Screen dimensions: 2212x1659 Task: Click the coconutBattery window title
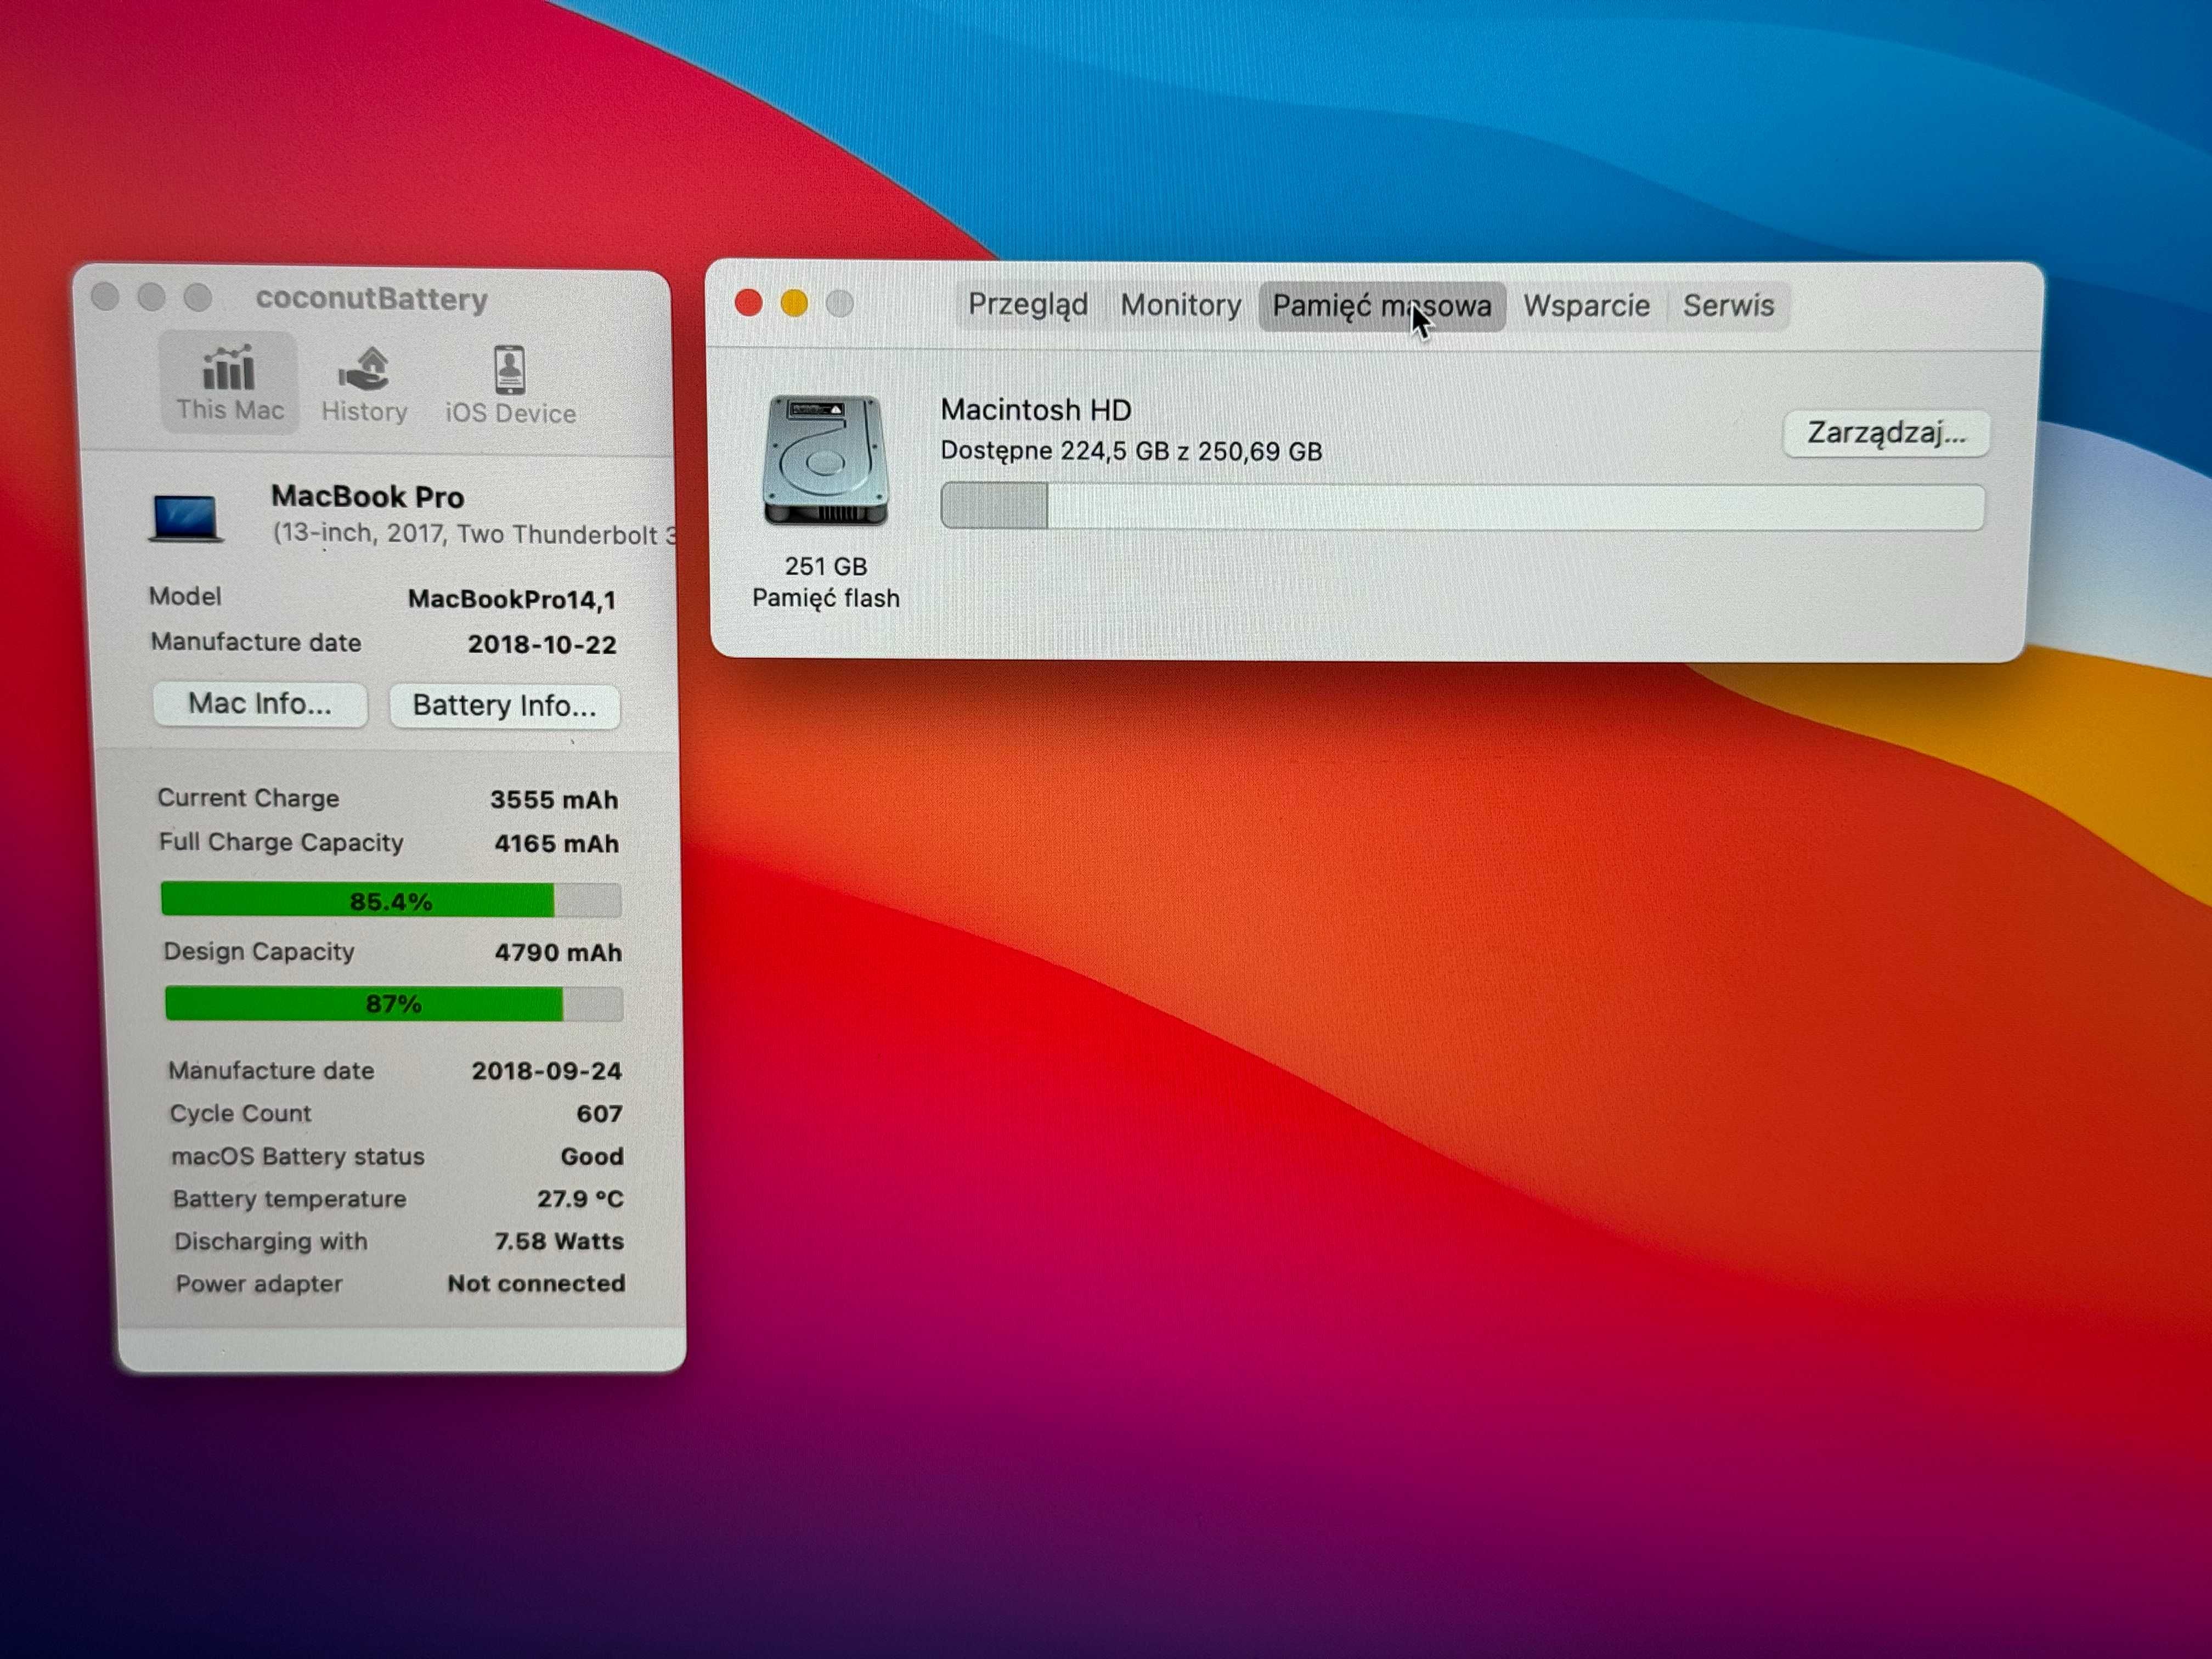(371, 299)
